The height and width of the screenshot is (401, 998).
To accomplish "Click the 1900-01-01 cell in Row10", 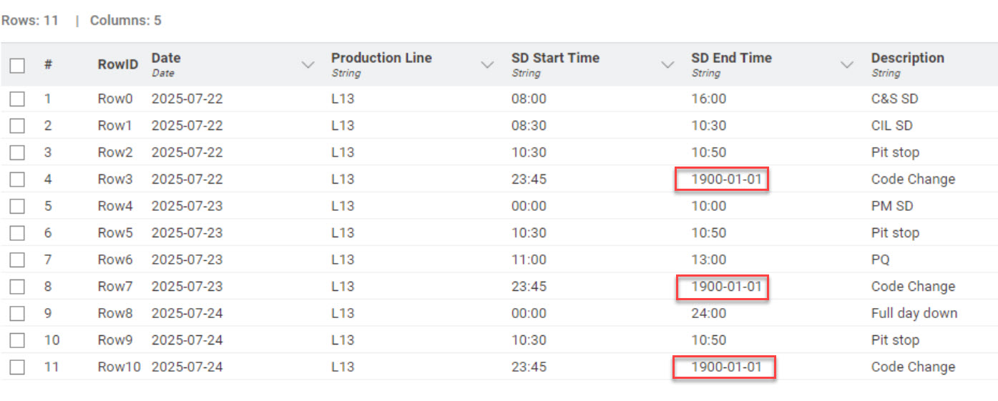I will pyautogui.click(x=724, y=367).
